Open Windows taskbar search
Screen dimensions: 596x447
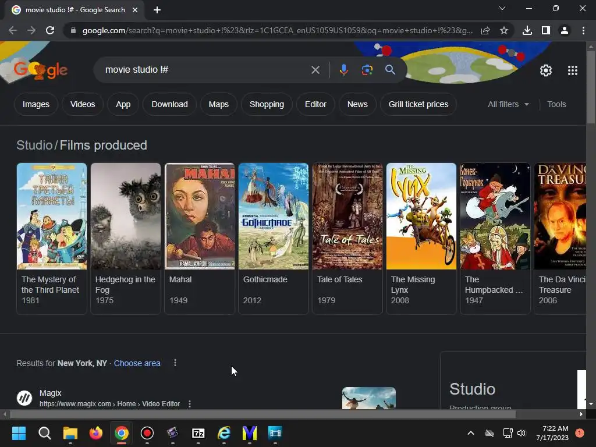click(44, 433)
